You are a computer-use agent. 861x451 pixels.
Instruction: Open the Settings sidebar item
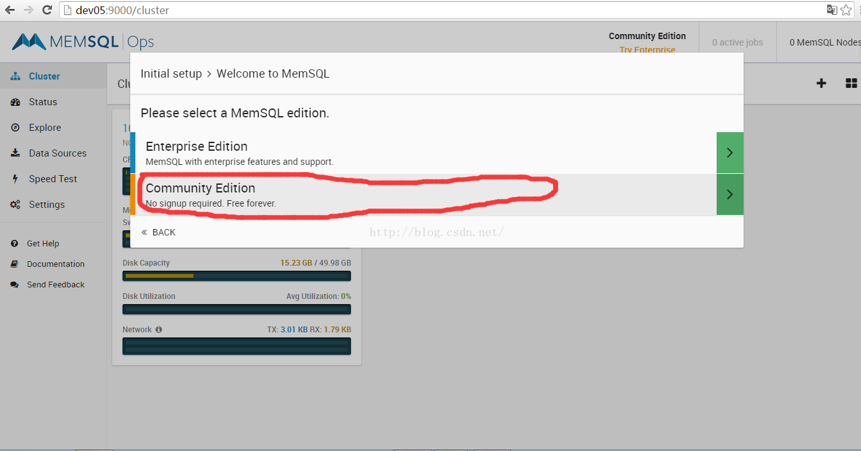pos(53,205)
